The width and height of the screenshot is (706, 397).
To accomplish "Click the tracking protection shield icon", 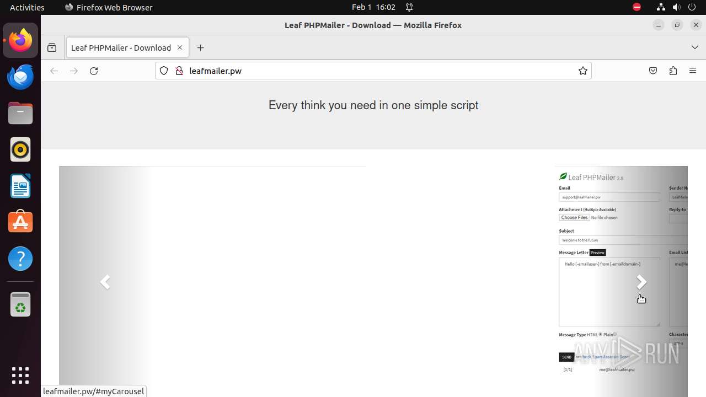I will pos(164,71).
